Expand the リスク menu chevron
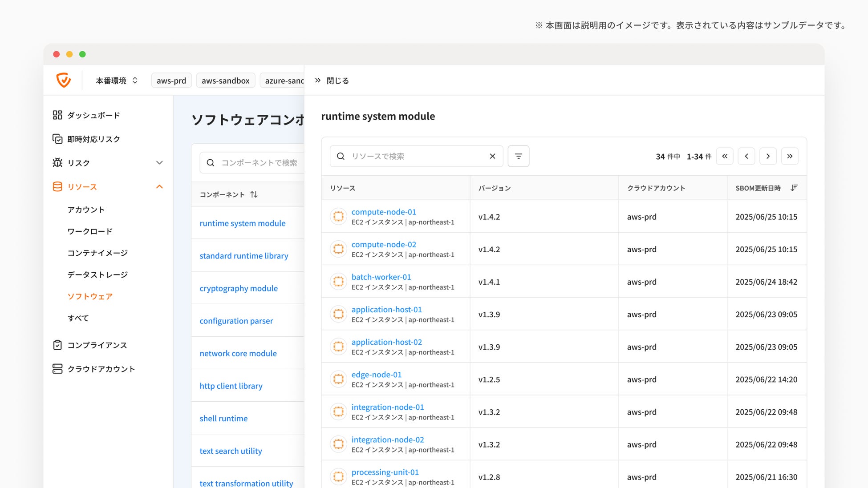The height and width of the screenshot is (488, 868). [159, 163]
